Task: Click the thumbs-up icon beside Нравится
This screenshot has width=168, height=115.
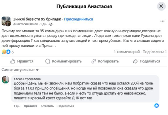Action: coord(13,61)
